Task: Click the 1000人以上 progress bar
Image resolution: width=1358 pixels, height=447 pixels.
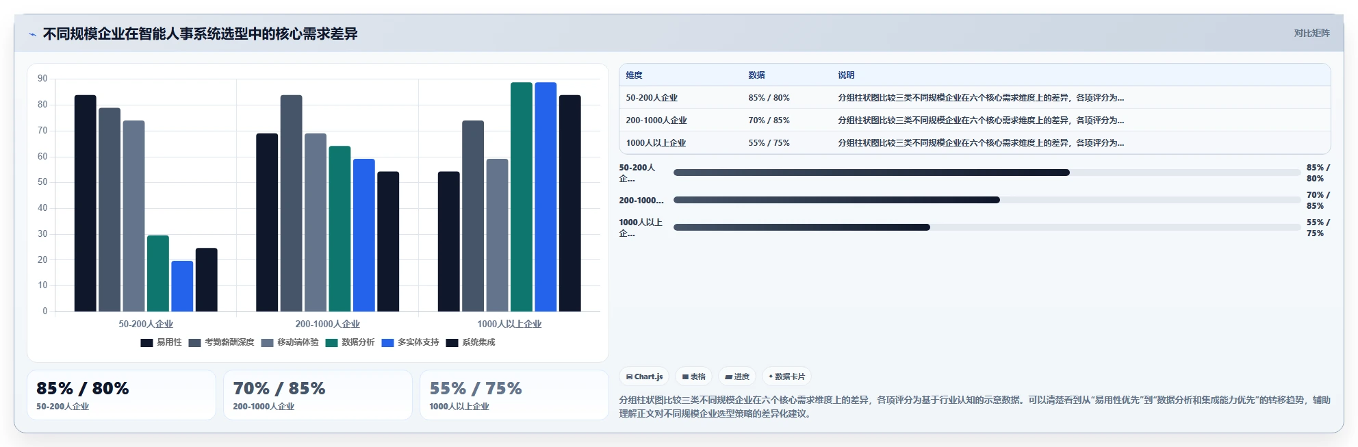Action: point(987,227)
